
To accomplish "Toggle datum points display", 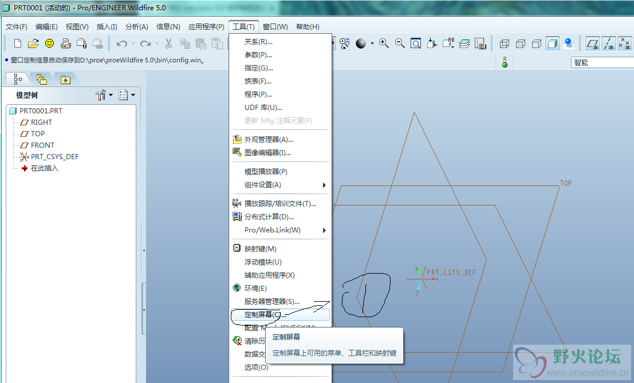I will coord(625,44).
